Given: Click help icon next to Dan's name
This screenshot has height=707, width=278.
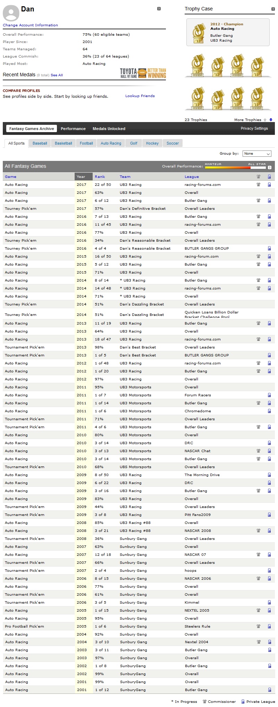Looking at the screenshot, I should [159, 9].
